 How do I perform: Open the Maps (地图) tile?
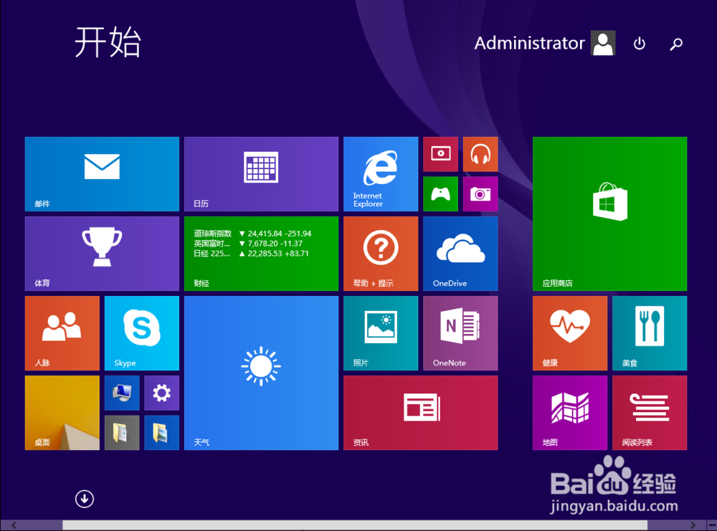click(x=570, y=413)
